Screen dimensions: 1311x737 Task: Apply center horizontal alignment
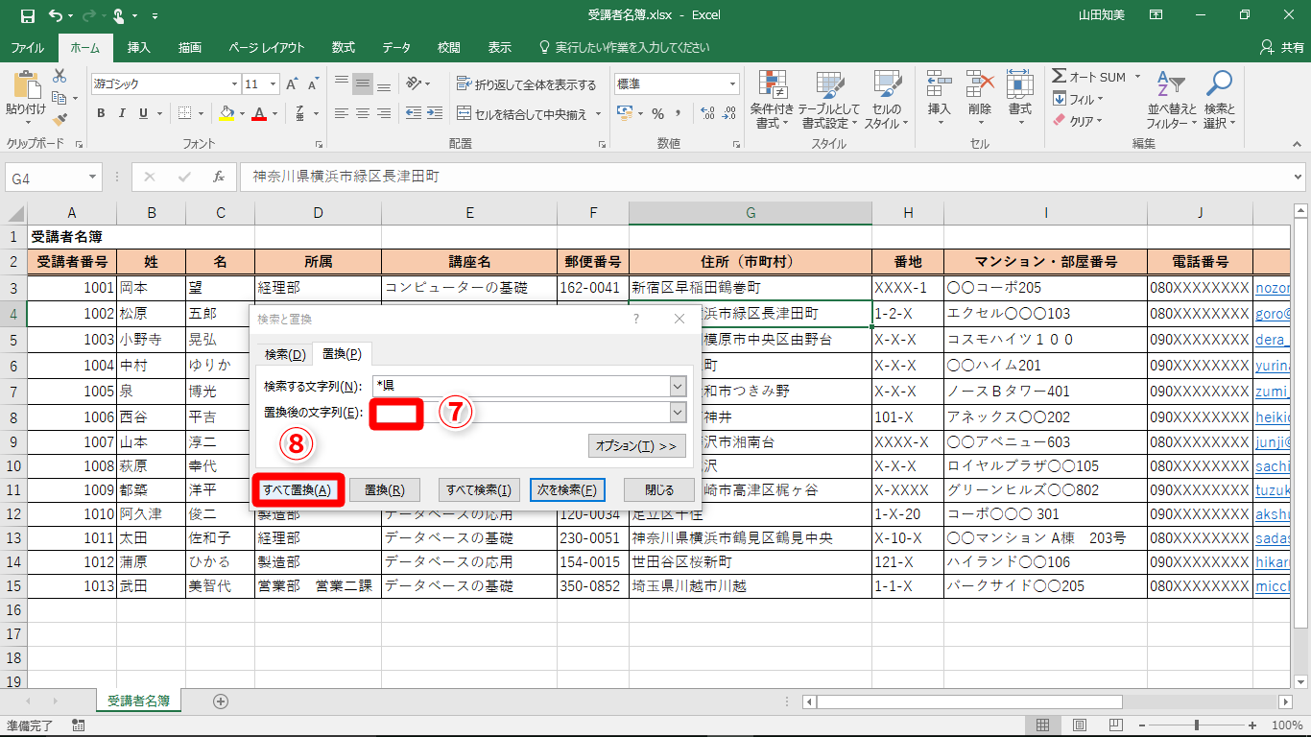pyautogui.click(x=363, y=113)
